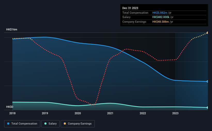Click the HK$5.882m total compensation value

pos(160,13)
